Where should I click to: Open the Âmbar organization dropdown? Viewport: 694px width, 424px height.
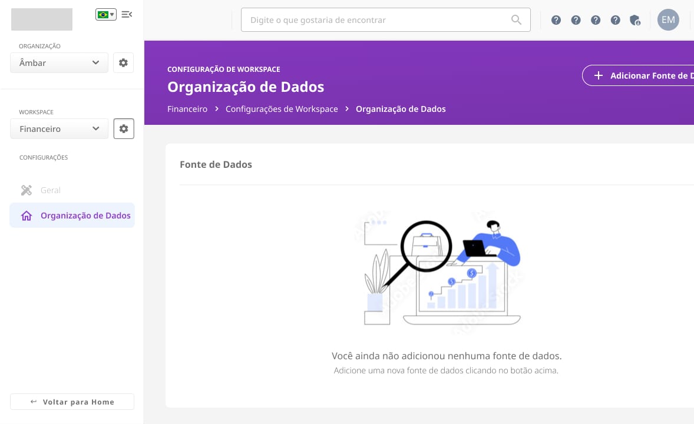click(60, 63)
